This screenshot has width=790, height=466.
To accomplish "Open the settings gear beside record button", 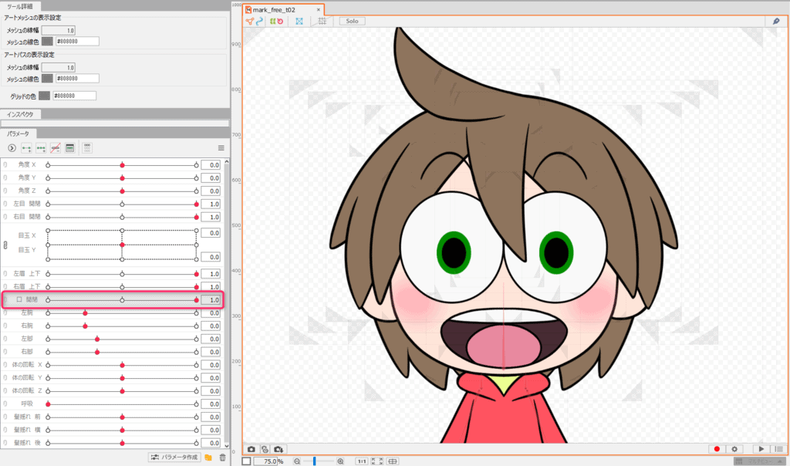I will click(x=734, y=449).
